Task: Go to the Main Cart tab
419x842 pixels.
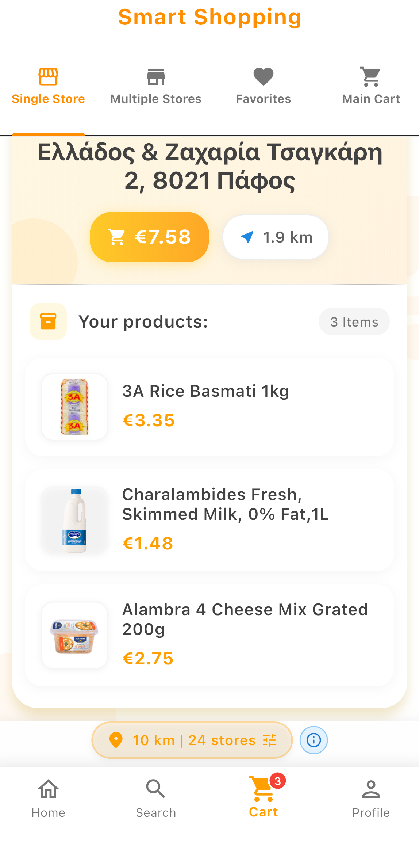Action: 371,86
